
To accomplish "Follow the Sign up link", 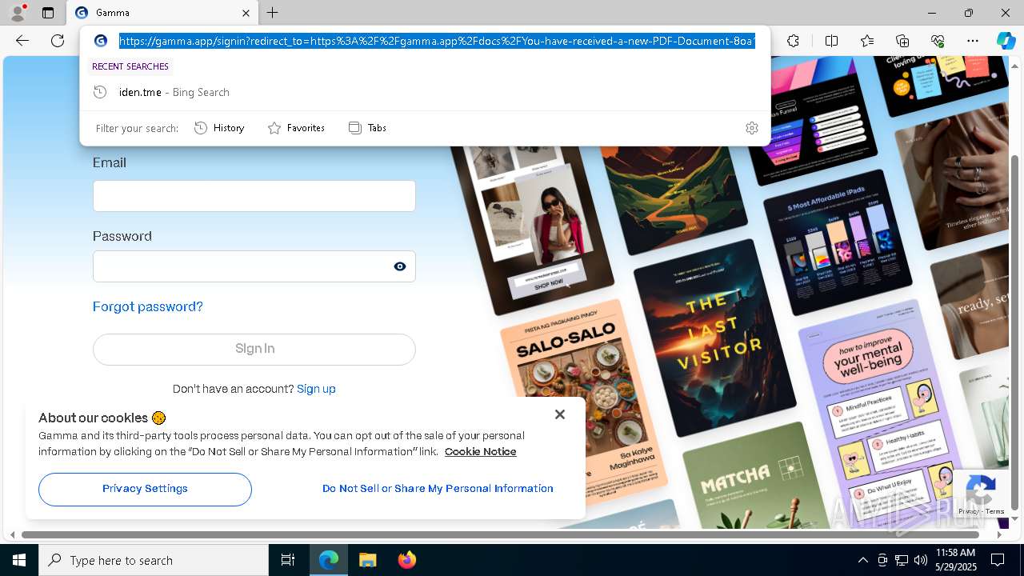I will click(x=316, y=389).
